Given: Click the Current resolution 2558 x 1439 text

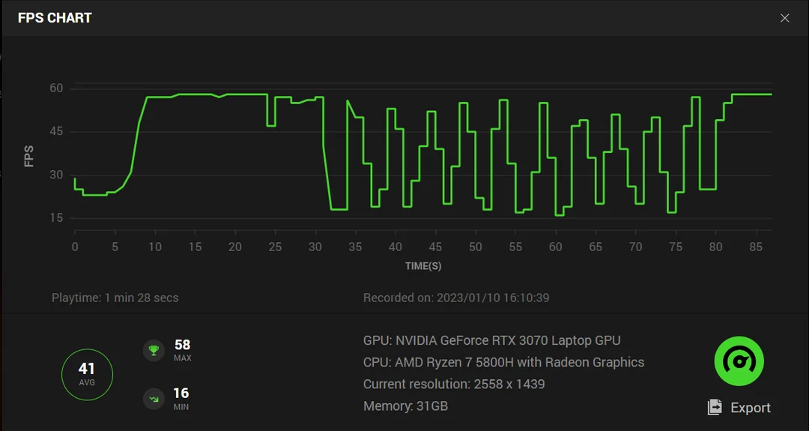Looking at the screenshot, I should [x=453, y=384].
